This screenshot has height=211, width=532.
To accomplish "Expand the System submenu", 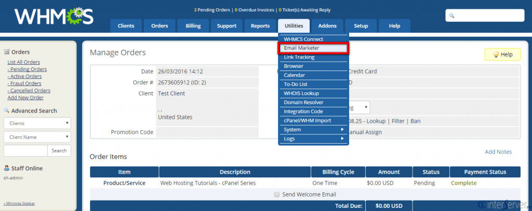I will pos(313,130).
